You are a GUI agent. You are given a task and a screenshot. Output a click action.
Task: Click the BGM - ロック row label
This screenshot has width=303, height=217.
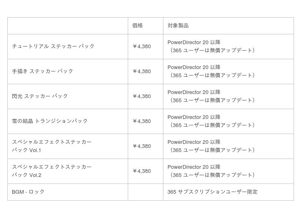click(28, 192)
